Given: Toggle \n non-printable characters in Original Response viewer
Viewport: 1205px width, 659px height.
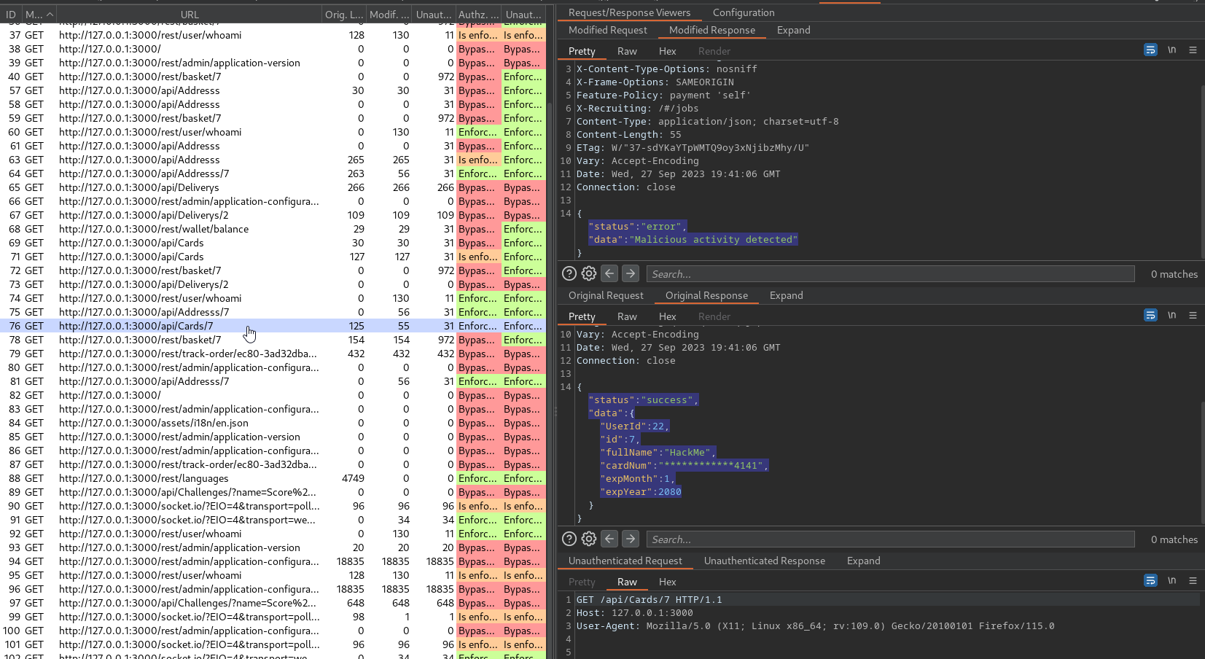Looking at the screenshot, I should click(x=1171, y=316).
